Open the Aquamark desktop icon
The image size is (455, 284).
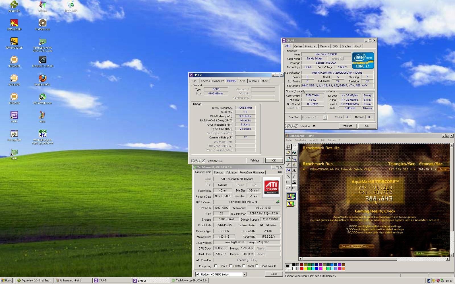(14, 6)
